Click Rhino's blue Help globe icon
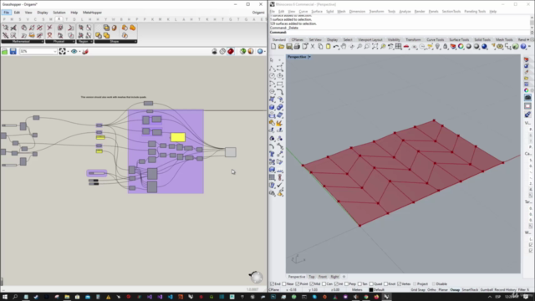This screenshot has width=535, height=301. pyautogui.click(x=523, y=47)
